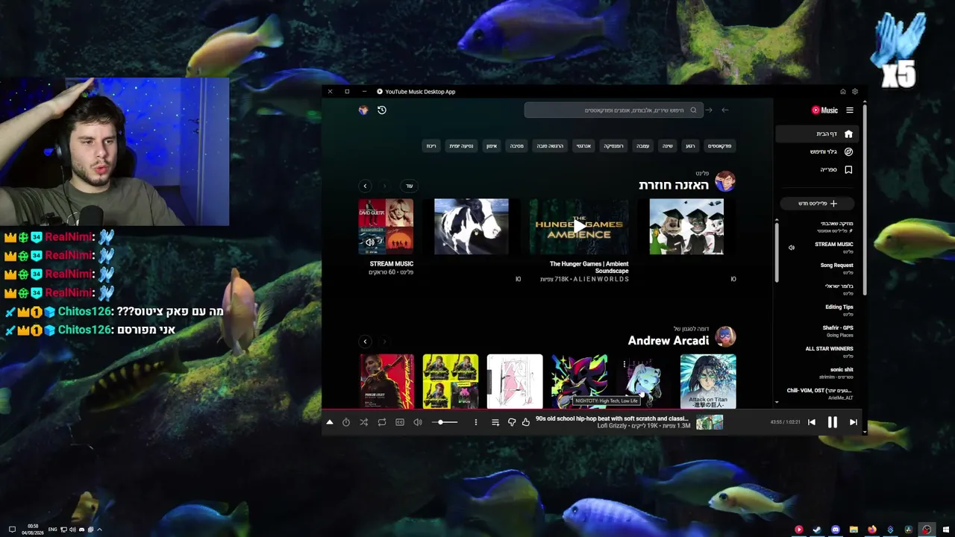Open three-dot menu on NIGHTCITY album card

[x=624, y=364]
